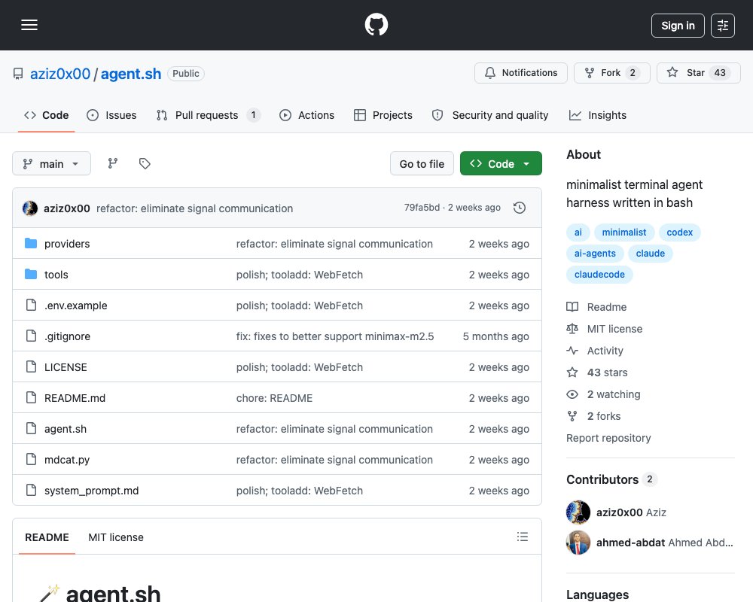753x602 pixels.
Task: Click the 'claudecode' topic tag
Action: tap(599, 275)
